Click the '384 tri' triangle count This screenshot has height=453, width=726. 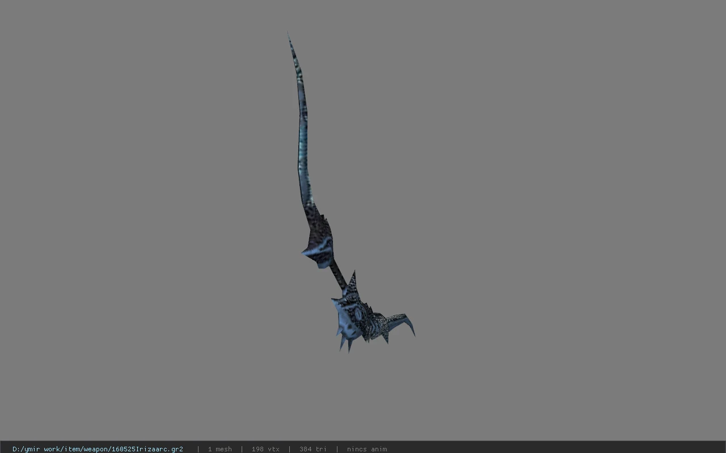point(313,448)
